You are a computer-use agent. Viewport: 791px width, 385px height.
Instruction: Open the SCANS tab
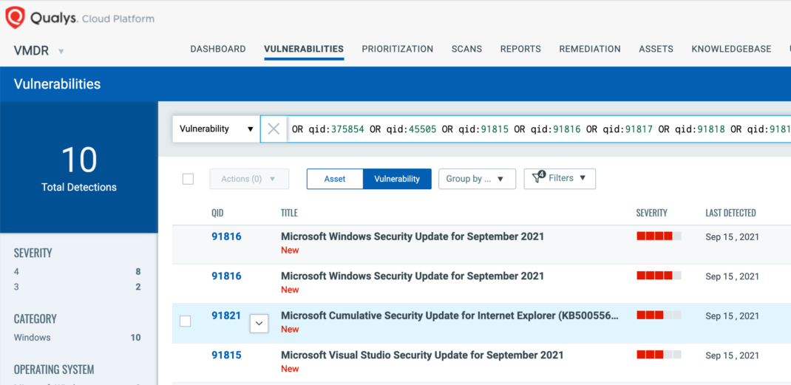[x=466, y=49]
